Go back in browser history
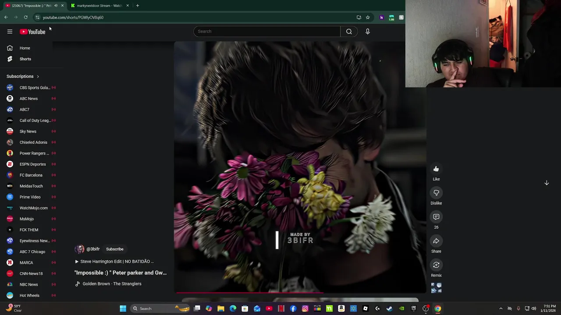 click(6, 17)
